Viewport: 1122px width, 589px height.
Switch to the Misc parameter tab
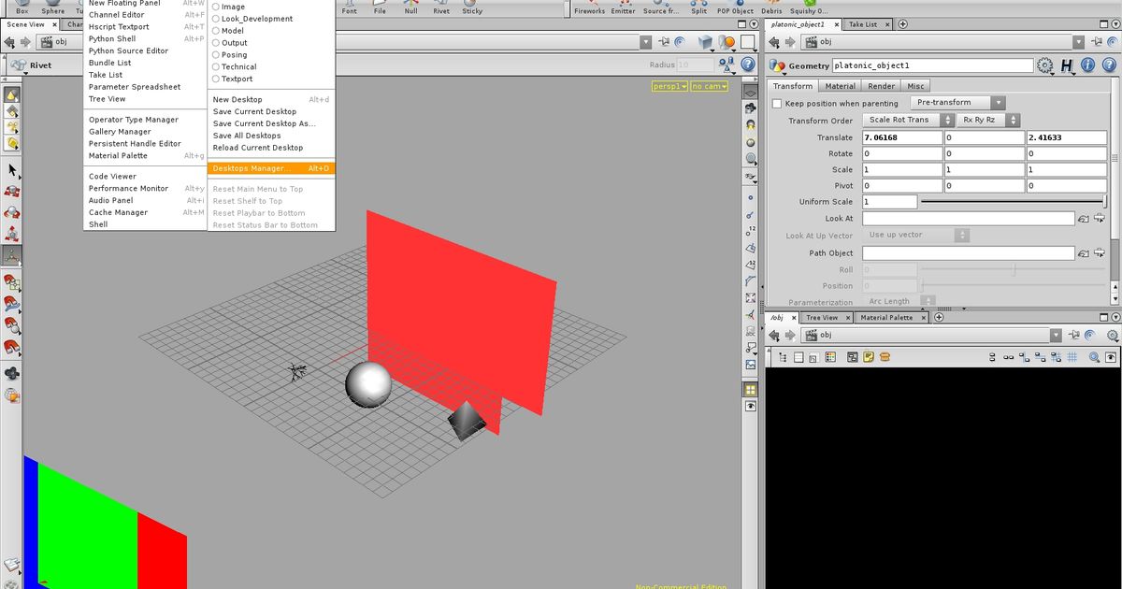915,86
